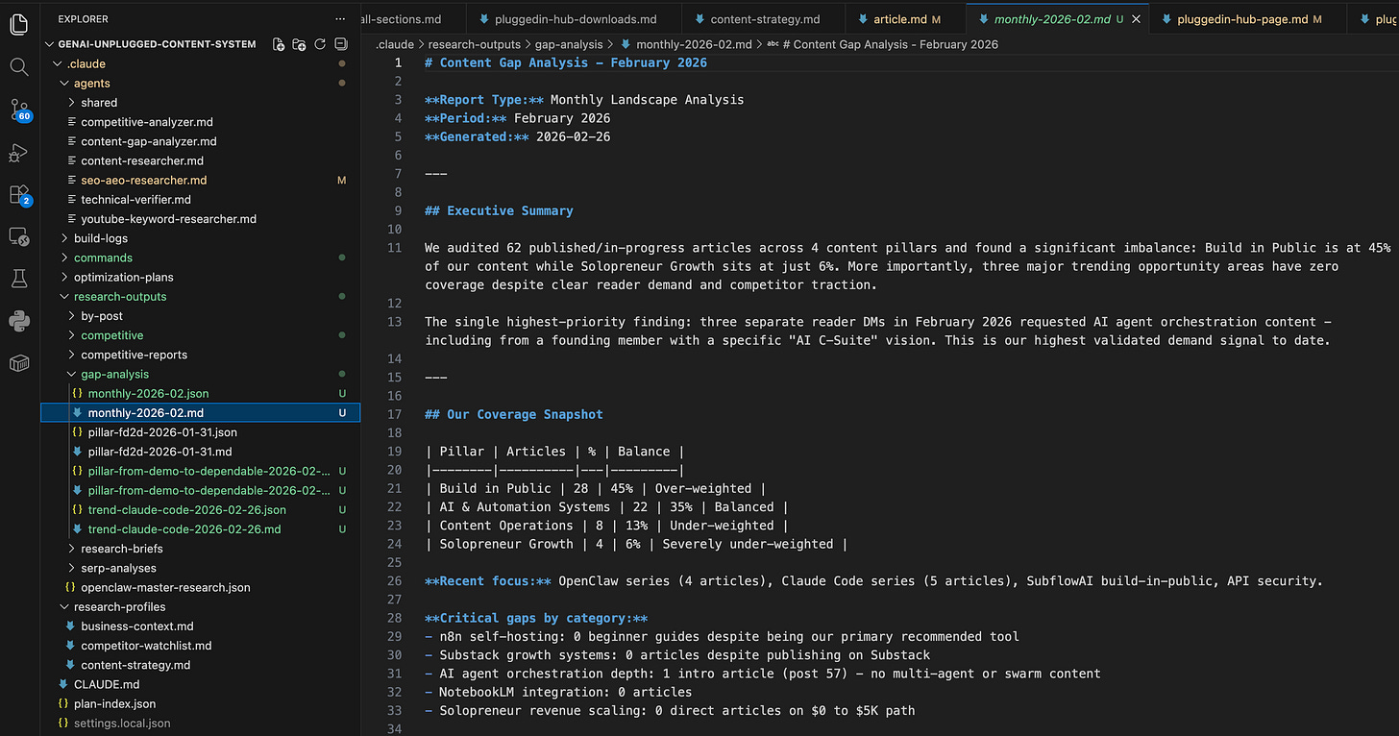Open the Explorer view in activity bar
This screenshot has width=1399, height=736.
point(18,25)
